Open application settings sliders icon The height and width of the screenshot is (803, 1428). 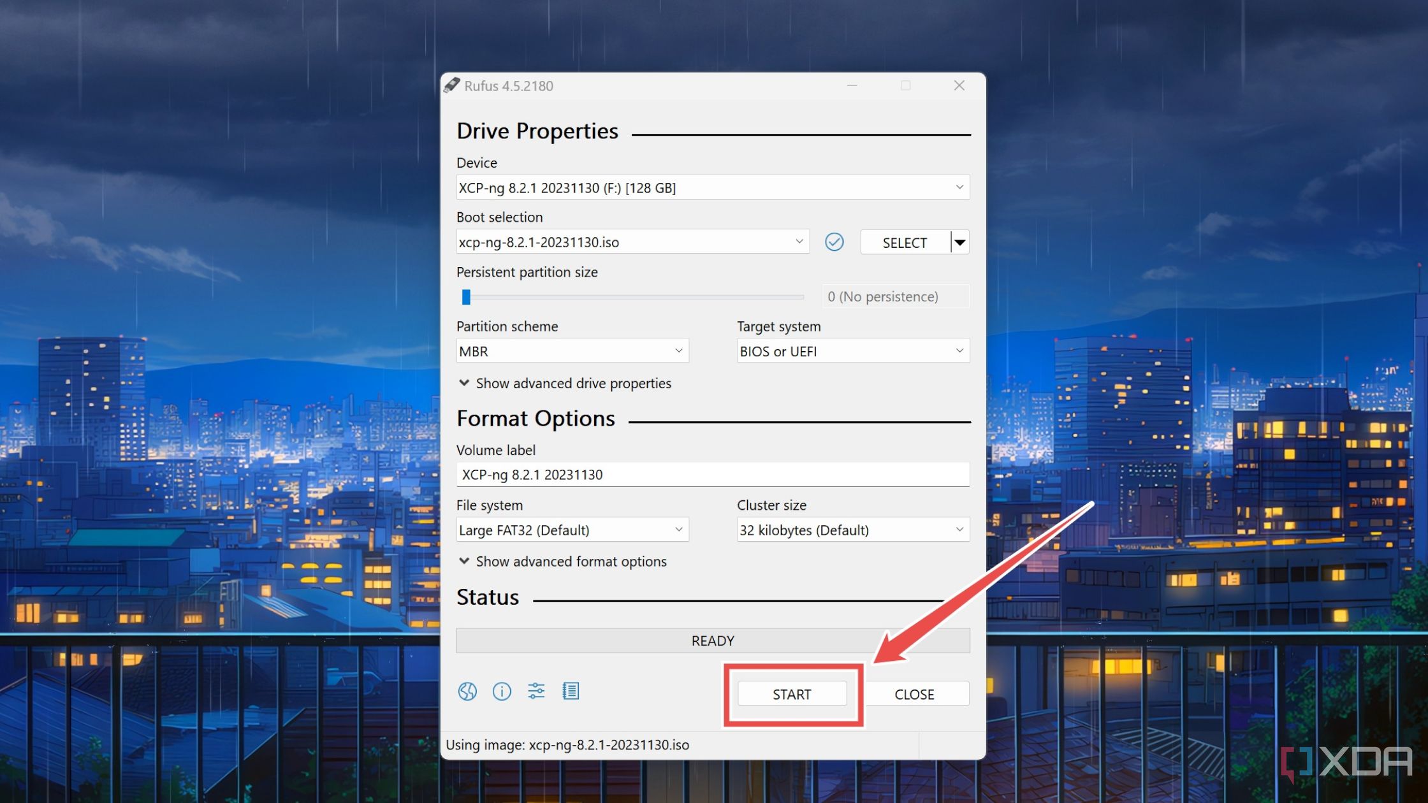536,691
